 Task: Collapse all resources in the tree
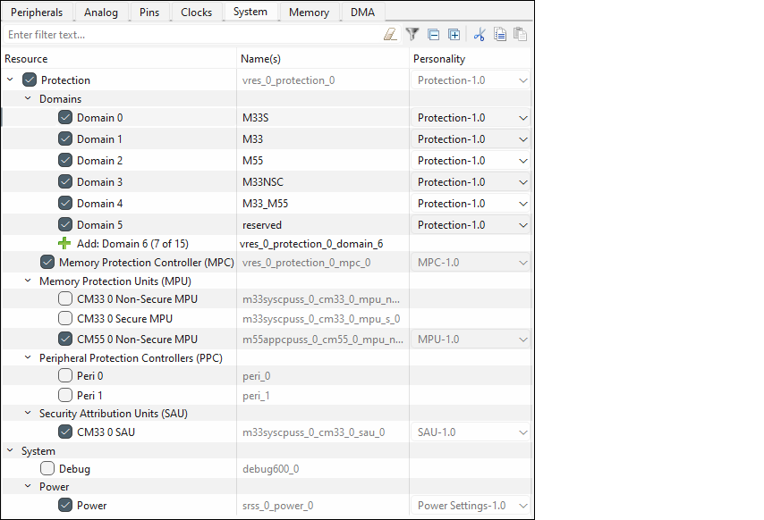click(434, 35)
